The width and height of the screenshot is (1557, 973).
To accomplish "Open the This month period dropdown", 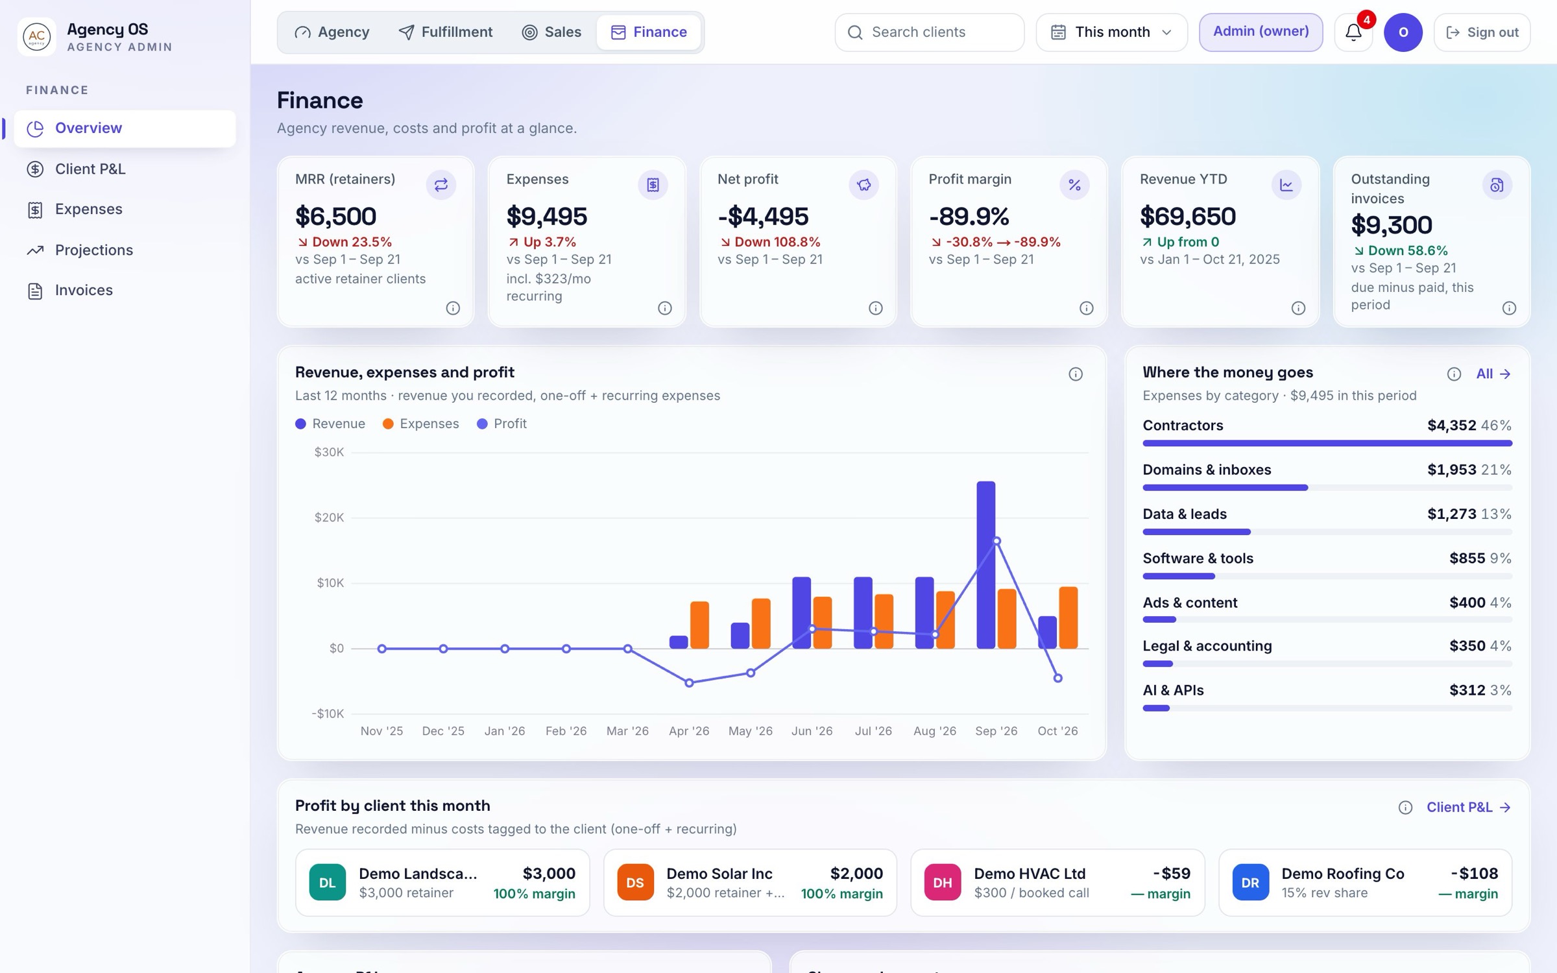I will 1111,32.
